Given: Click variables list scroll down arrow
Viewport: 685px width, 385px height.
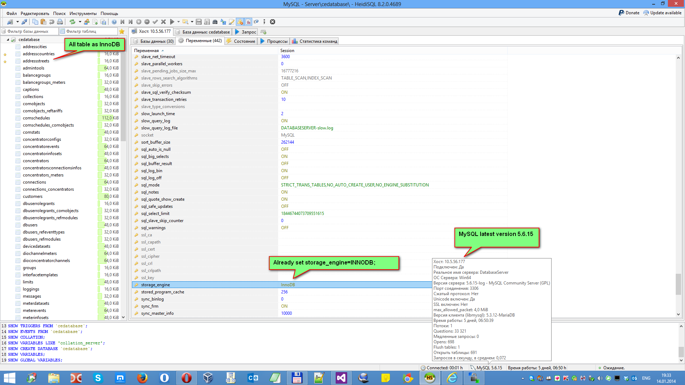Looking at the screenshot, I should pos(678,314).
